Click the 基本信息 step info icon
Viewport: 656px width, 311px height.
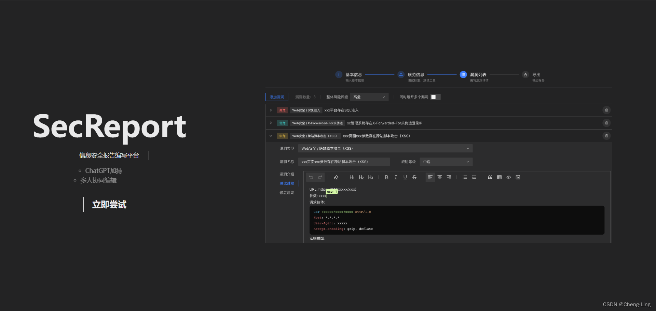point(339,75)
